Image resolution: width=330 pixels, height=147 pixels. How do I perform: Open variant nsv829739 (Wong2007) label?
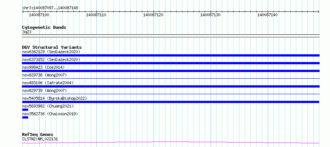coord(44,90)
